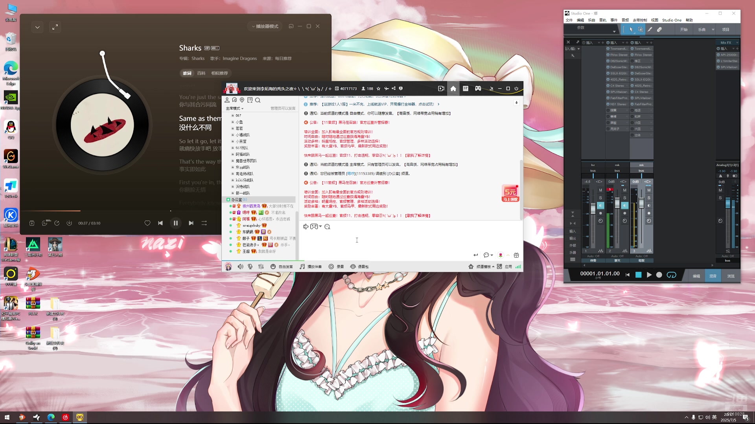755x424 pixels.
Task: Open the emoji-text icon in chat toolbar
Action: 327,227
